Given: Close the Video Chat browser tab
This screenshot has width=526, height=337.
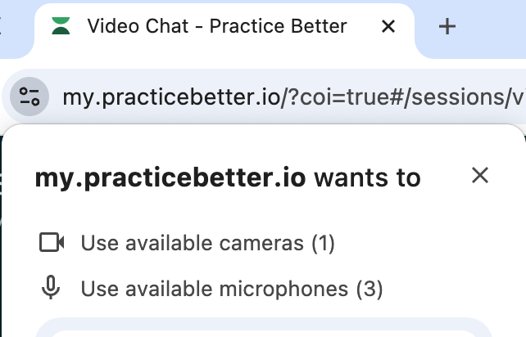Looking at the screenshot, I should (389, 26).
